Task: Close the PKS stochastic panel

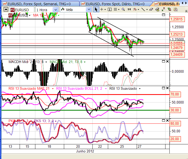Action: 168,120
